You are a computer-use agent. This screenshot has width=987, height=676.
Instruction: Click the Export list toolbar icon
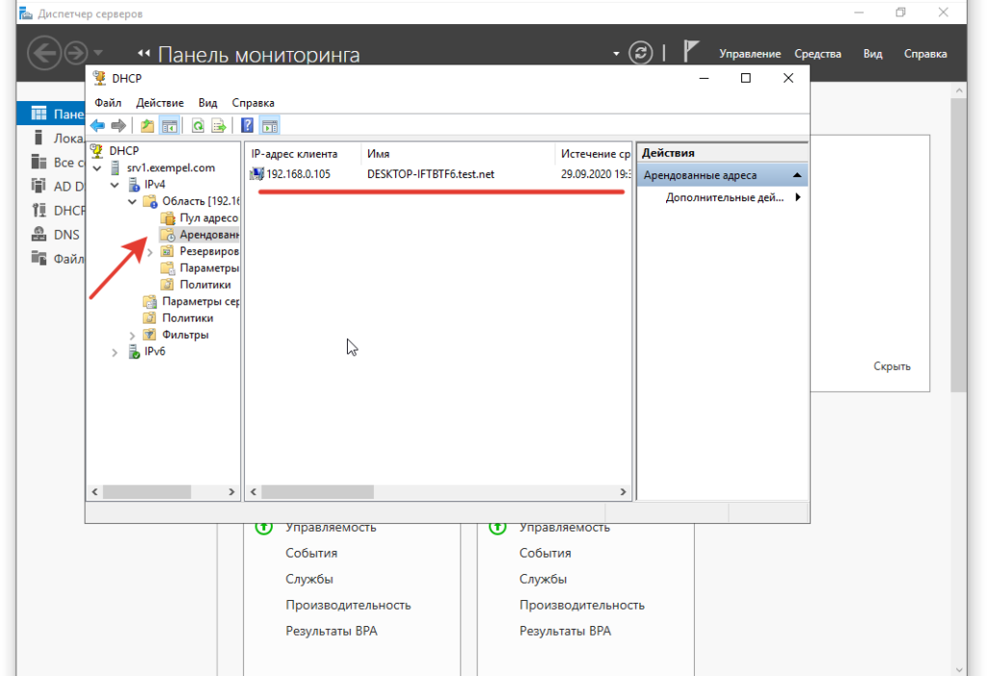[x=219, y=125]
